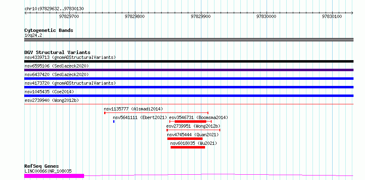Click ruler position 97830000

pos(266,16)
